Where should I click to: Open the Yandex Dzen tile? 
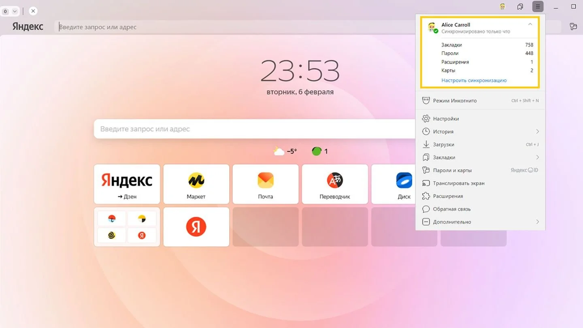click(127, 184)
